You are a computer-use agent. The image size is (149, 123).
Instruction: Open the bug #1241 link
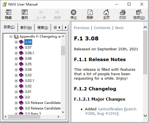(x=107, y=114)
